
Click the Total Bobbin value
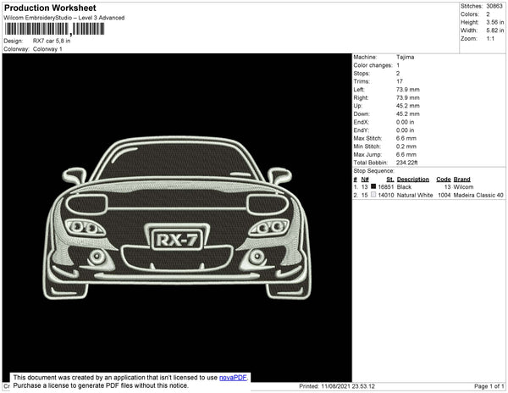(407, 162)
